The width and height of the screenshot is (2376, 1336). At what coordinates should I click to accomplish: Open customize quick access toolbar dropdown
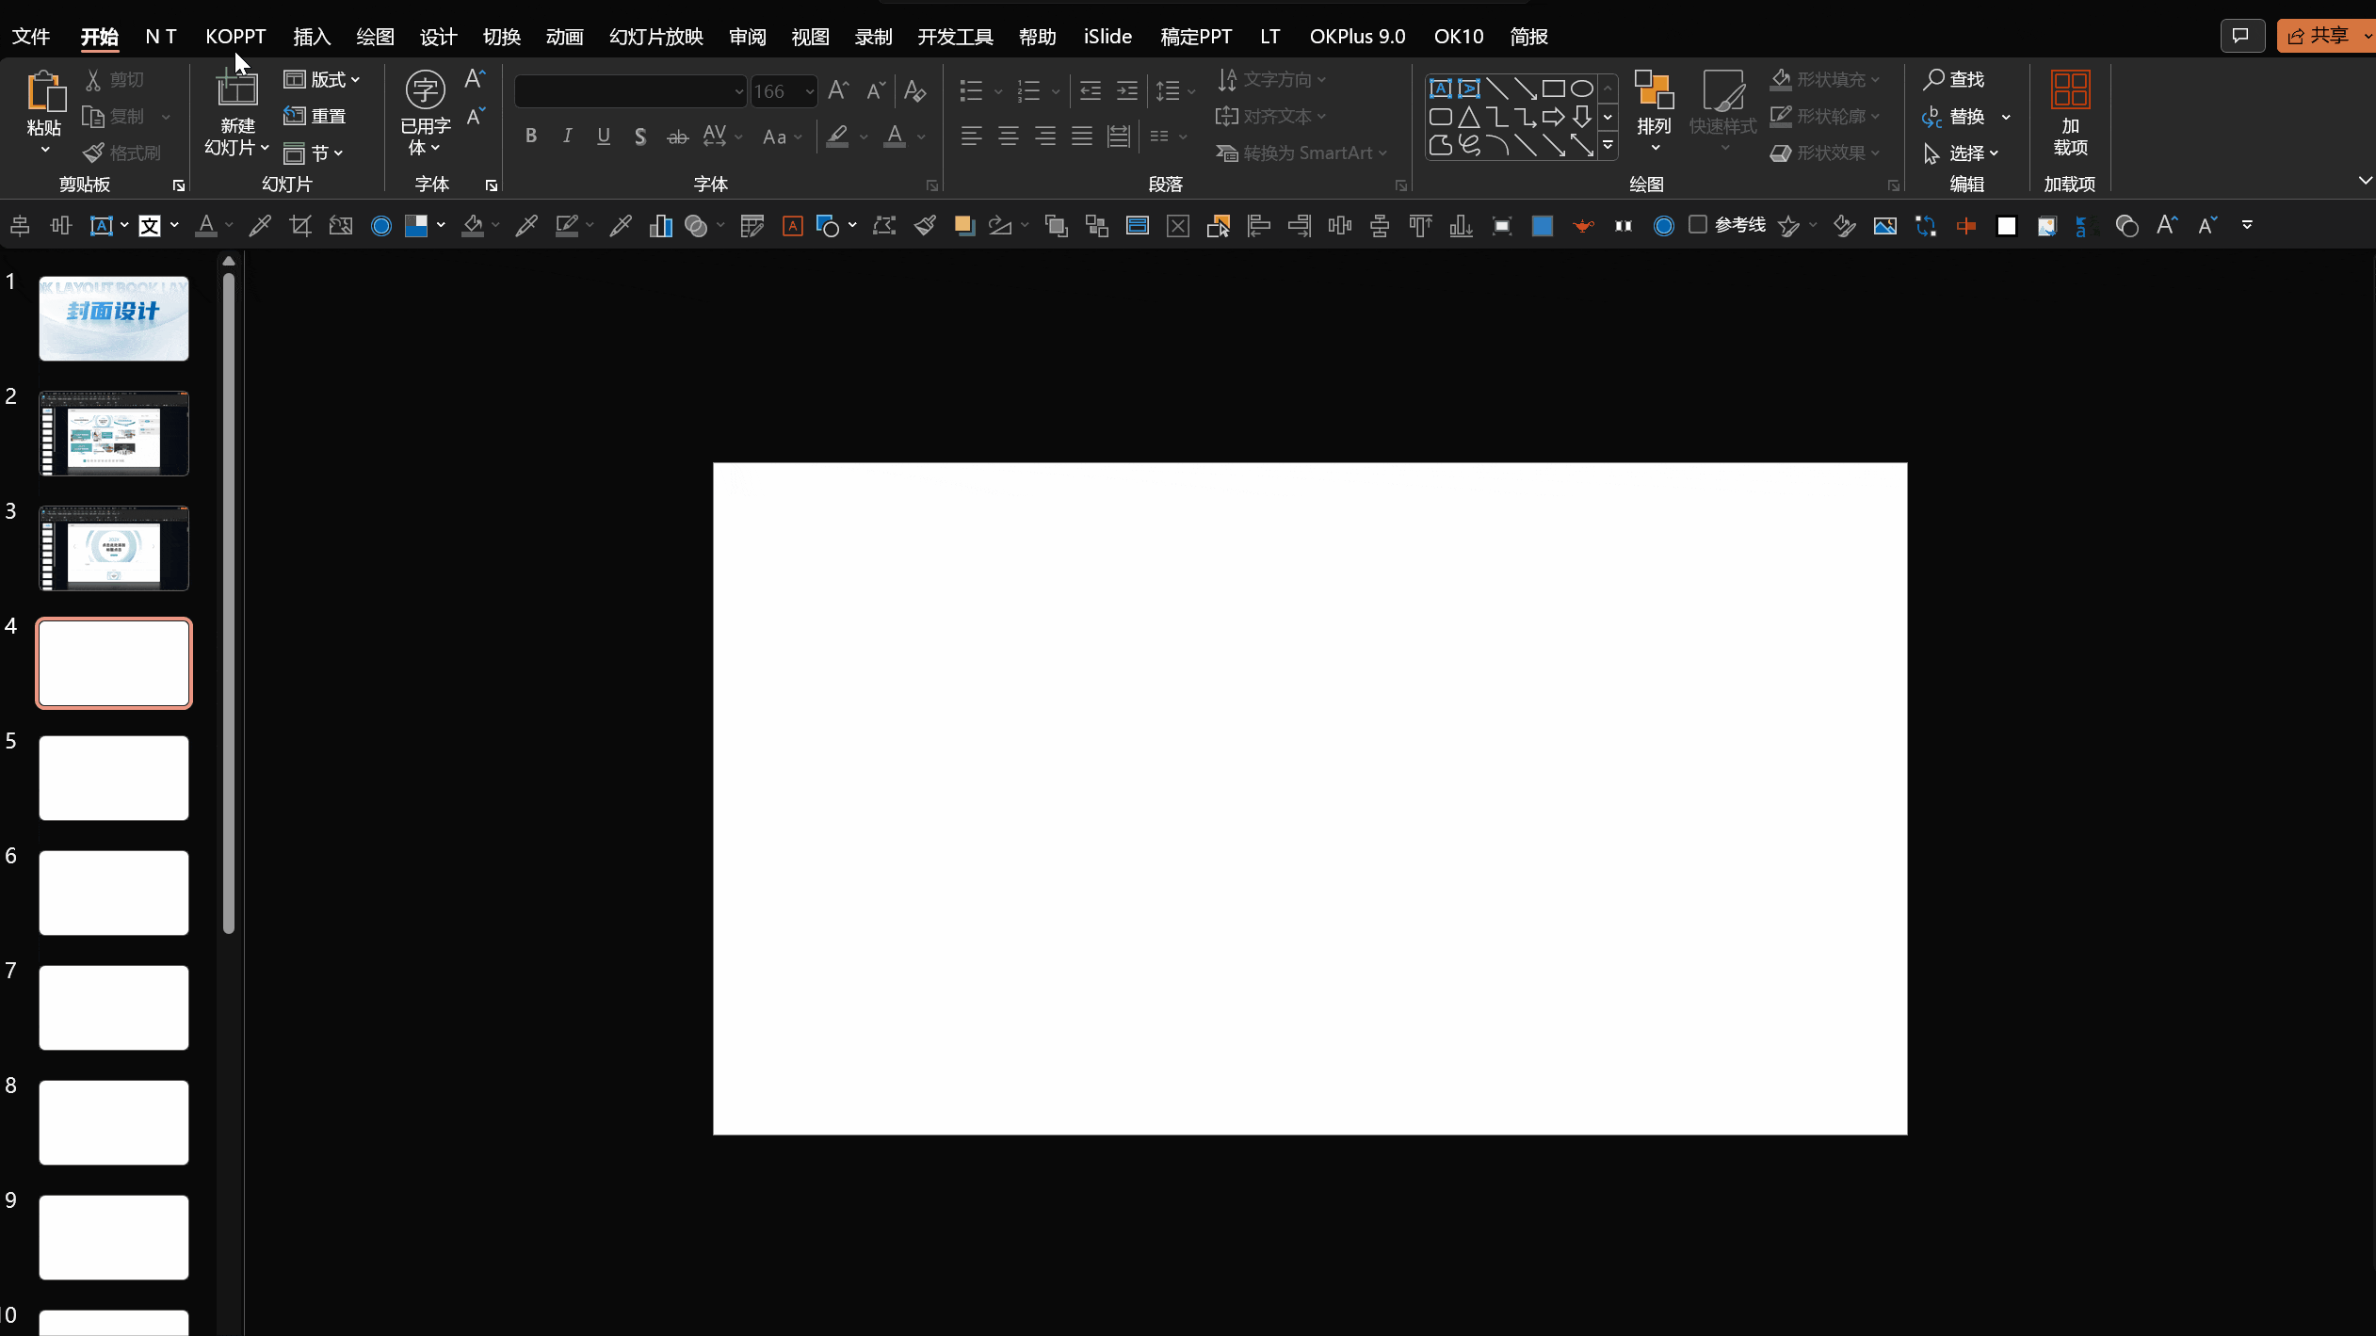pyautogui.click(x=2247, y=225)
